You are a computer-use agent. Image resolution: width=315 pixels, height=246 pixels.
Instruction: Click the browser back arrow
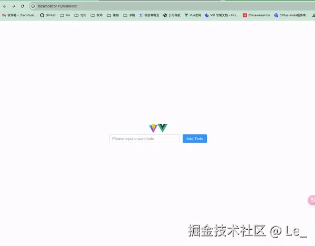[5, 6]
